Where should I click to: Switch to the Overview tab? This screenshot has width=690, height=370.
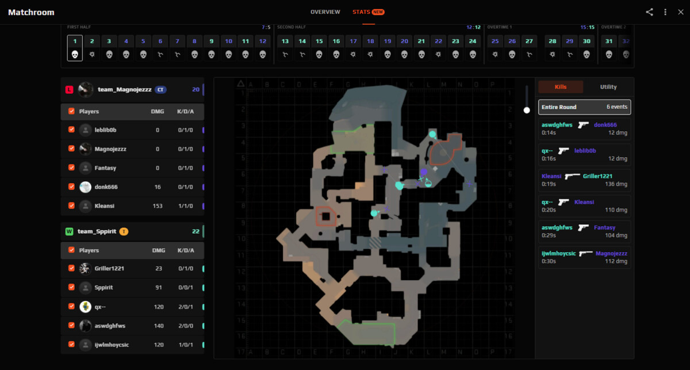325,12
